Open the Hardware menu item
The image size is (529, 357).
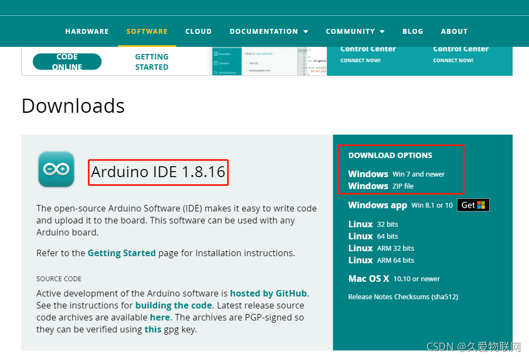[x=87, y=31]
